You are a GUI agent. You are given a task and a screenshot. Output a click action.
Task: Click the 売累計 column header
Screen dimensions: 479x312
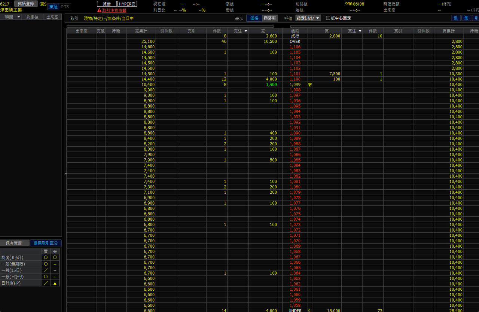pyautogui.click(x=141, y=31)
